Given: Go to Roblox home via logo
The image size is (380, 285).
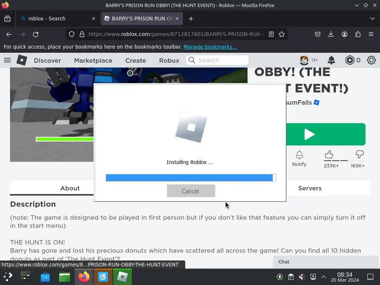Looking at the screenshot, I should [x=22, y=60].
